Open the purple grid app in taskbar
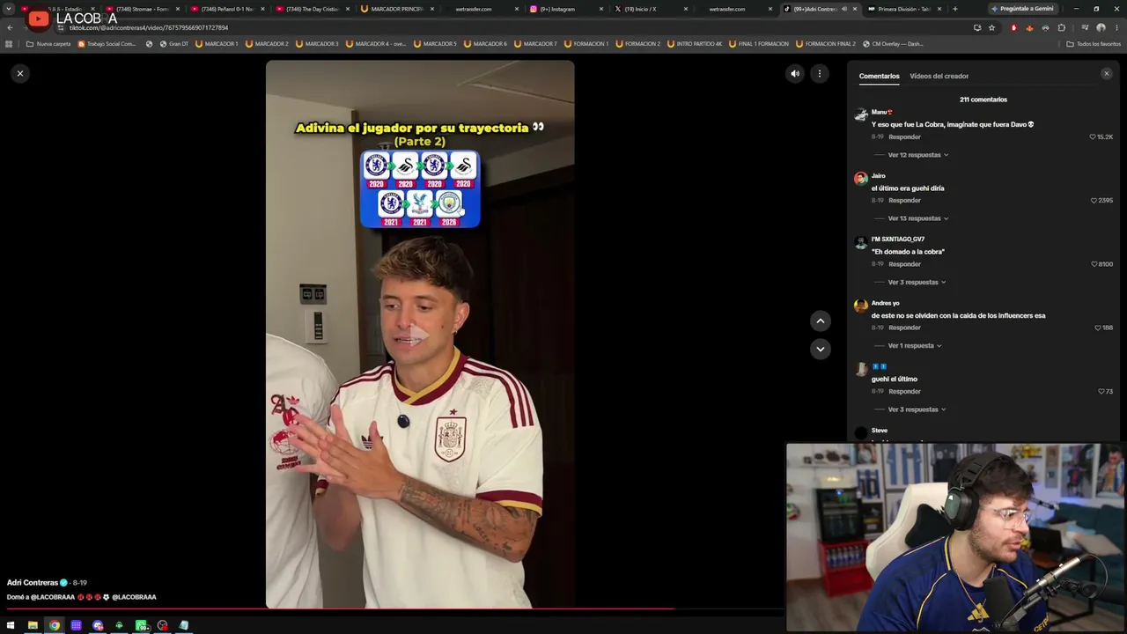 tap(77, 626)
